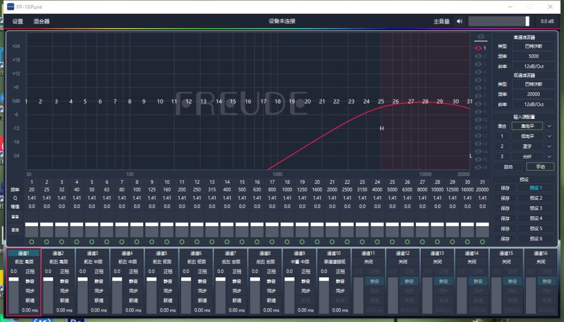Viewport: 564px width, 322px height.
Task: Click the 通道2 level fader
Action: [48, 296]
